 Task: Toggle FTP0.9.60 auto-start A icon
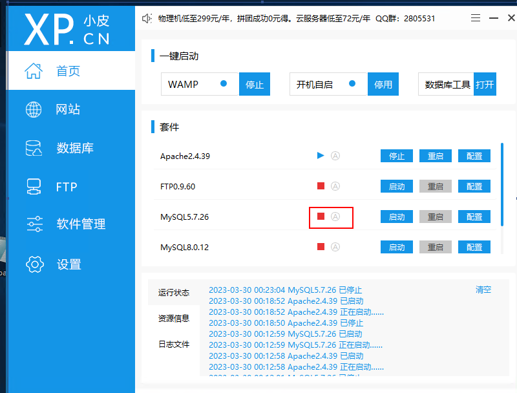point(335,186)
